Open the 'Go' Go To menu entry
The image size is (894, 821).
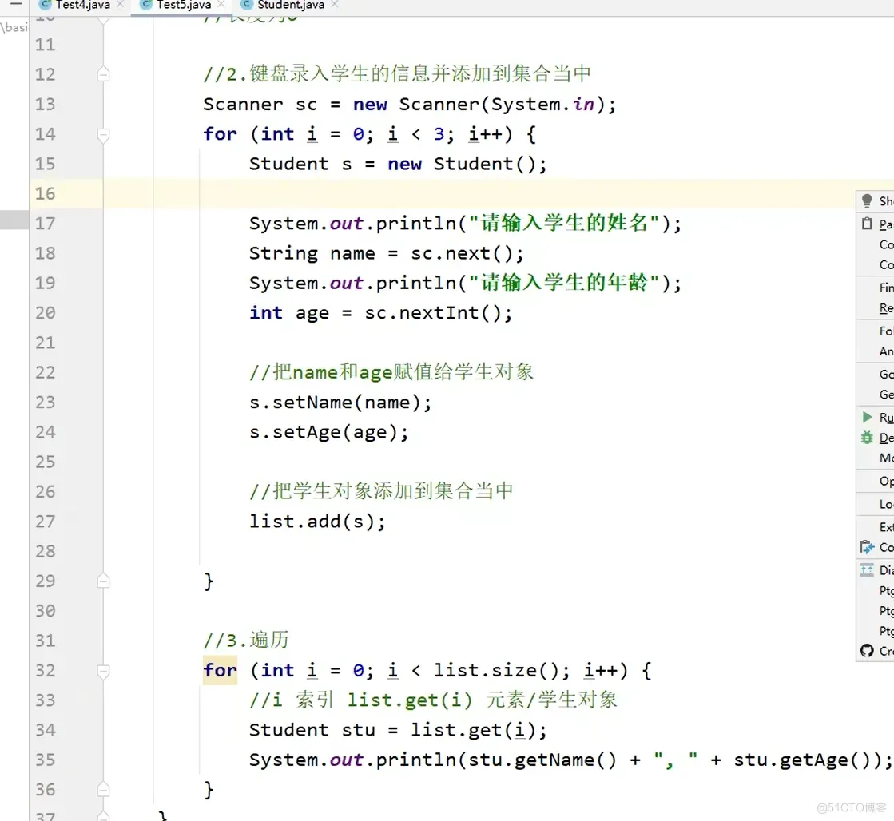(886, 374)
